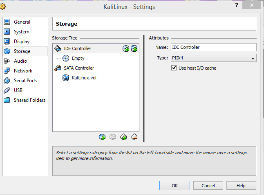Select the Serial Ports category label

[x=26, y=81]
